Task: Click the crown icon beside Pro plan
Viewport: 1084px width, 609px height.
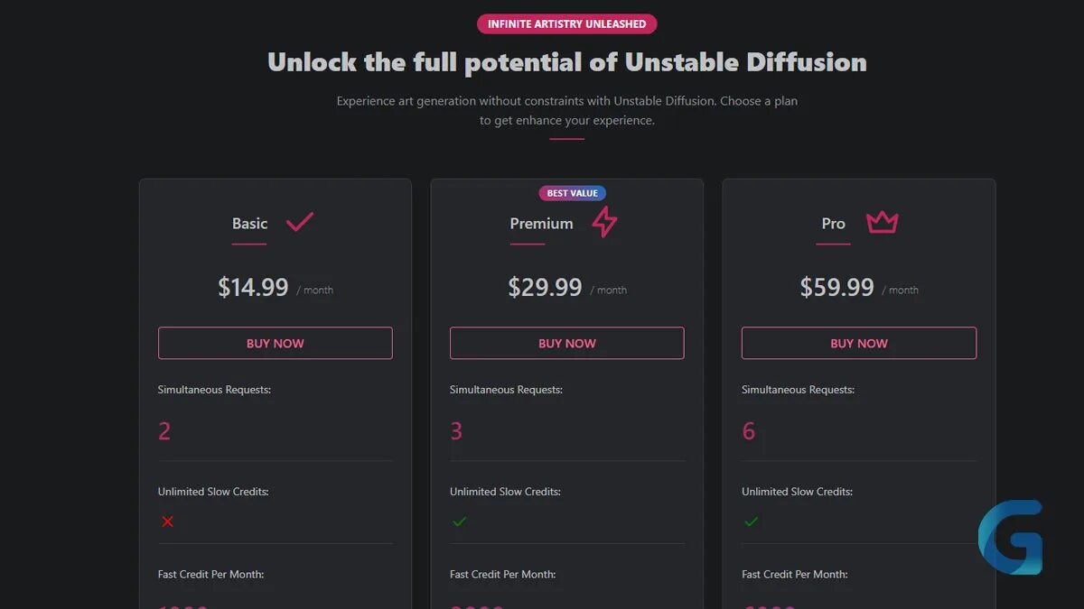Action: 882,222
